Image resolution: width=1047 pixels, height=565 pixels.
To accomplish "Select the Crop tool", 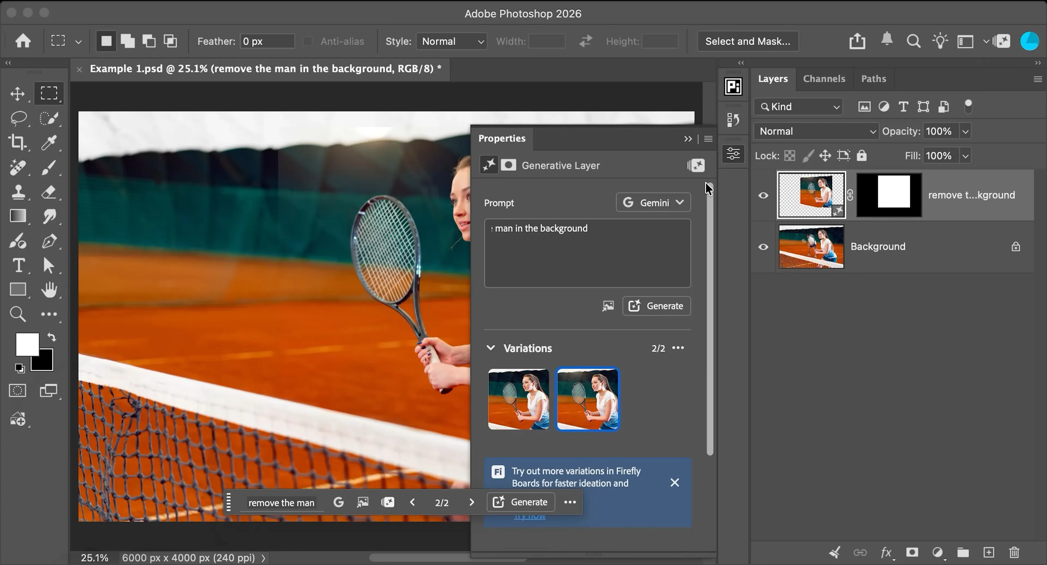I will (17, 142).
